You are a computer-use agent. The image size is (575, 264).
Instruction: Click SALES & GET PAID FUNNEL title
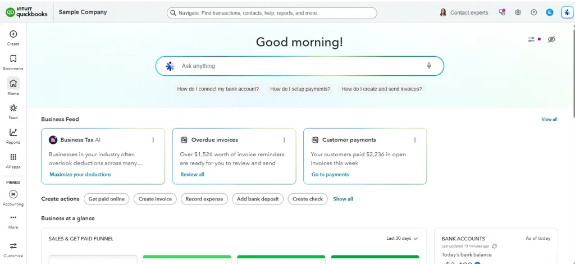point(81,239)
